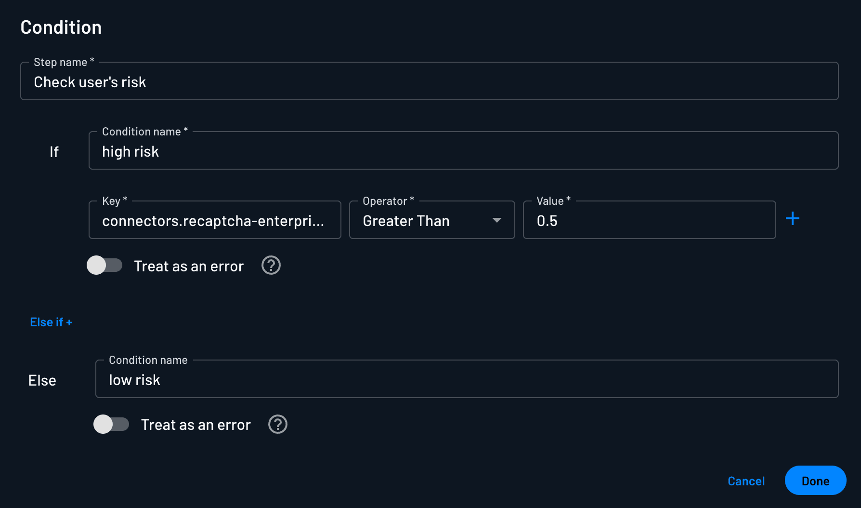
Task: Click the 'Treat as an error' text under If
Action: point(189,266)
